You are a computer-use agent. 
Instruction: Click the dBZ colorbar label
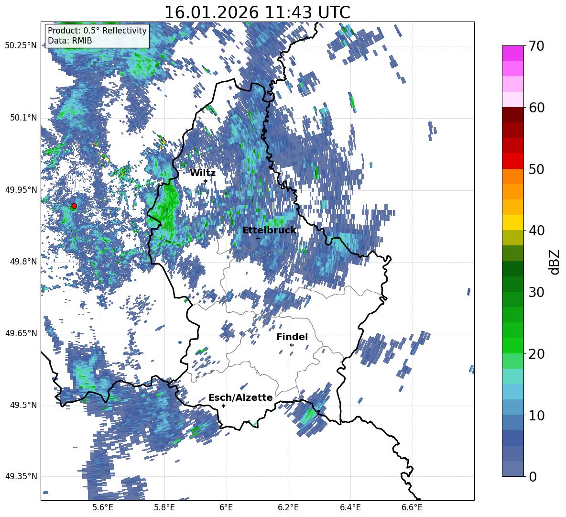(554, 262)
